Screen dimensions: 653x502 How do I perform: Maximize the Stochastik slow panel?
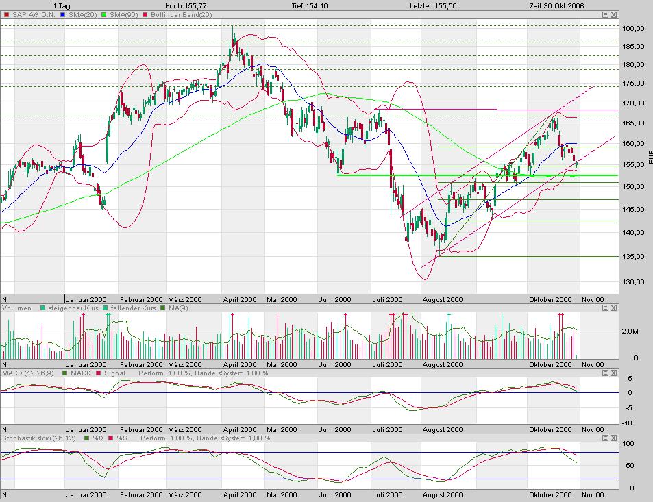click(x=606, y=438)
